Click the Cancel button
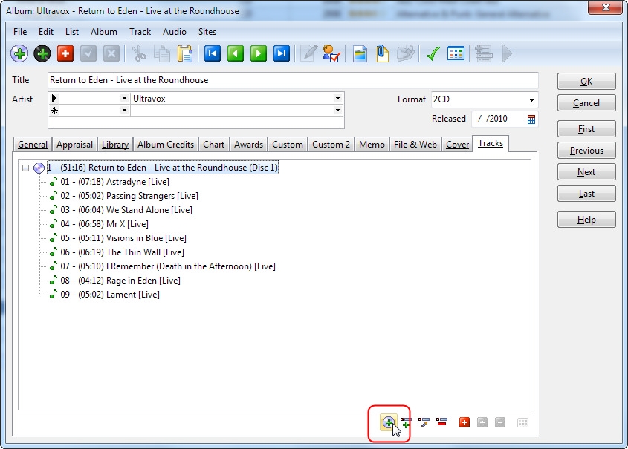 586,103
